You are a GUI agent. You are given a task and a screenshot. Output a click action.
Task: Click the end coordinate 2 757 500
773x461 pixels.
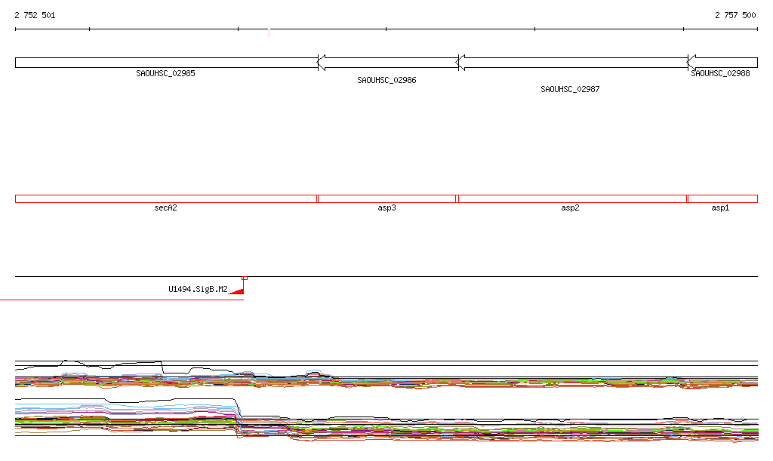click(x=735, y=15)
